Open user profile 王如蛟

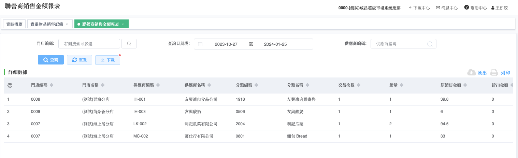pyautogui.click(x=499, y=8)
